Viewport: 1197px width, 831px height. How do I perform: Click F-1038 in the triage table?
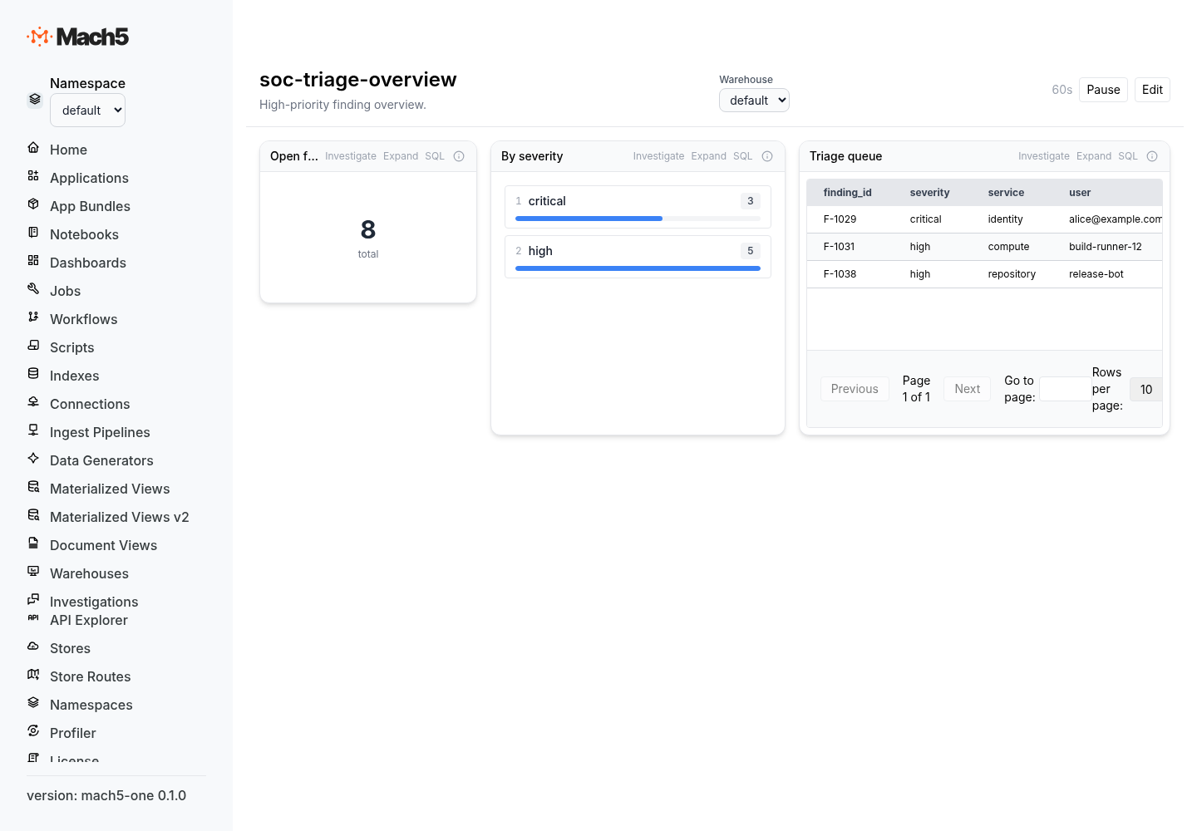point(840,274)
